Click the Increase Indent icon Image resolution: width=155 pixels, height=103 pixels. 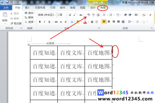click(130, 15)
